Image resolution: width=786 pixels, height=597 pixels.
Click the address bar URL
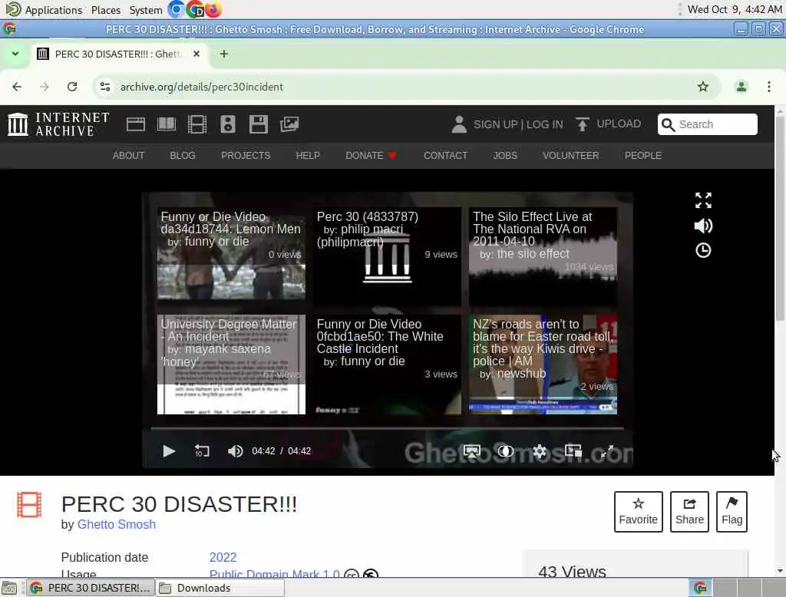click(201, 87)
